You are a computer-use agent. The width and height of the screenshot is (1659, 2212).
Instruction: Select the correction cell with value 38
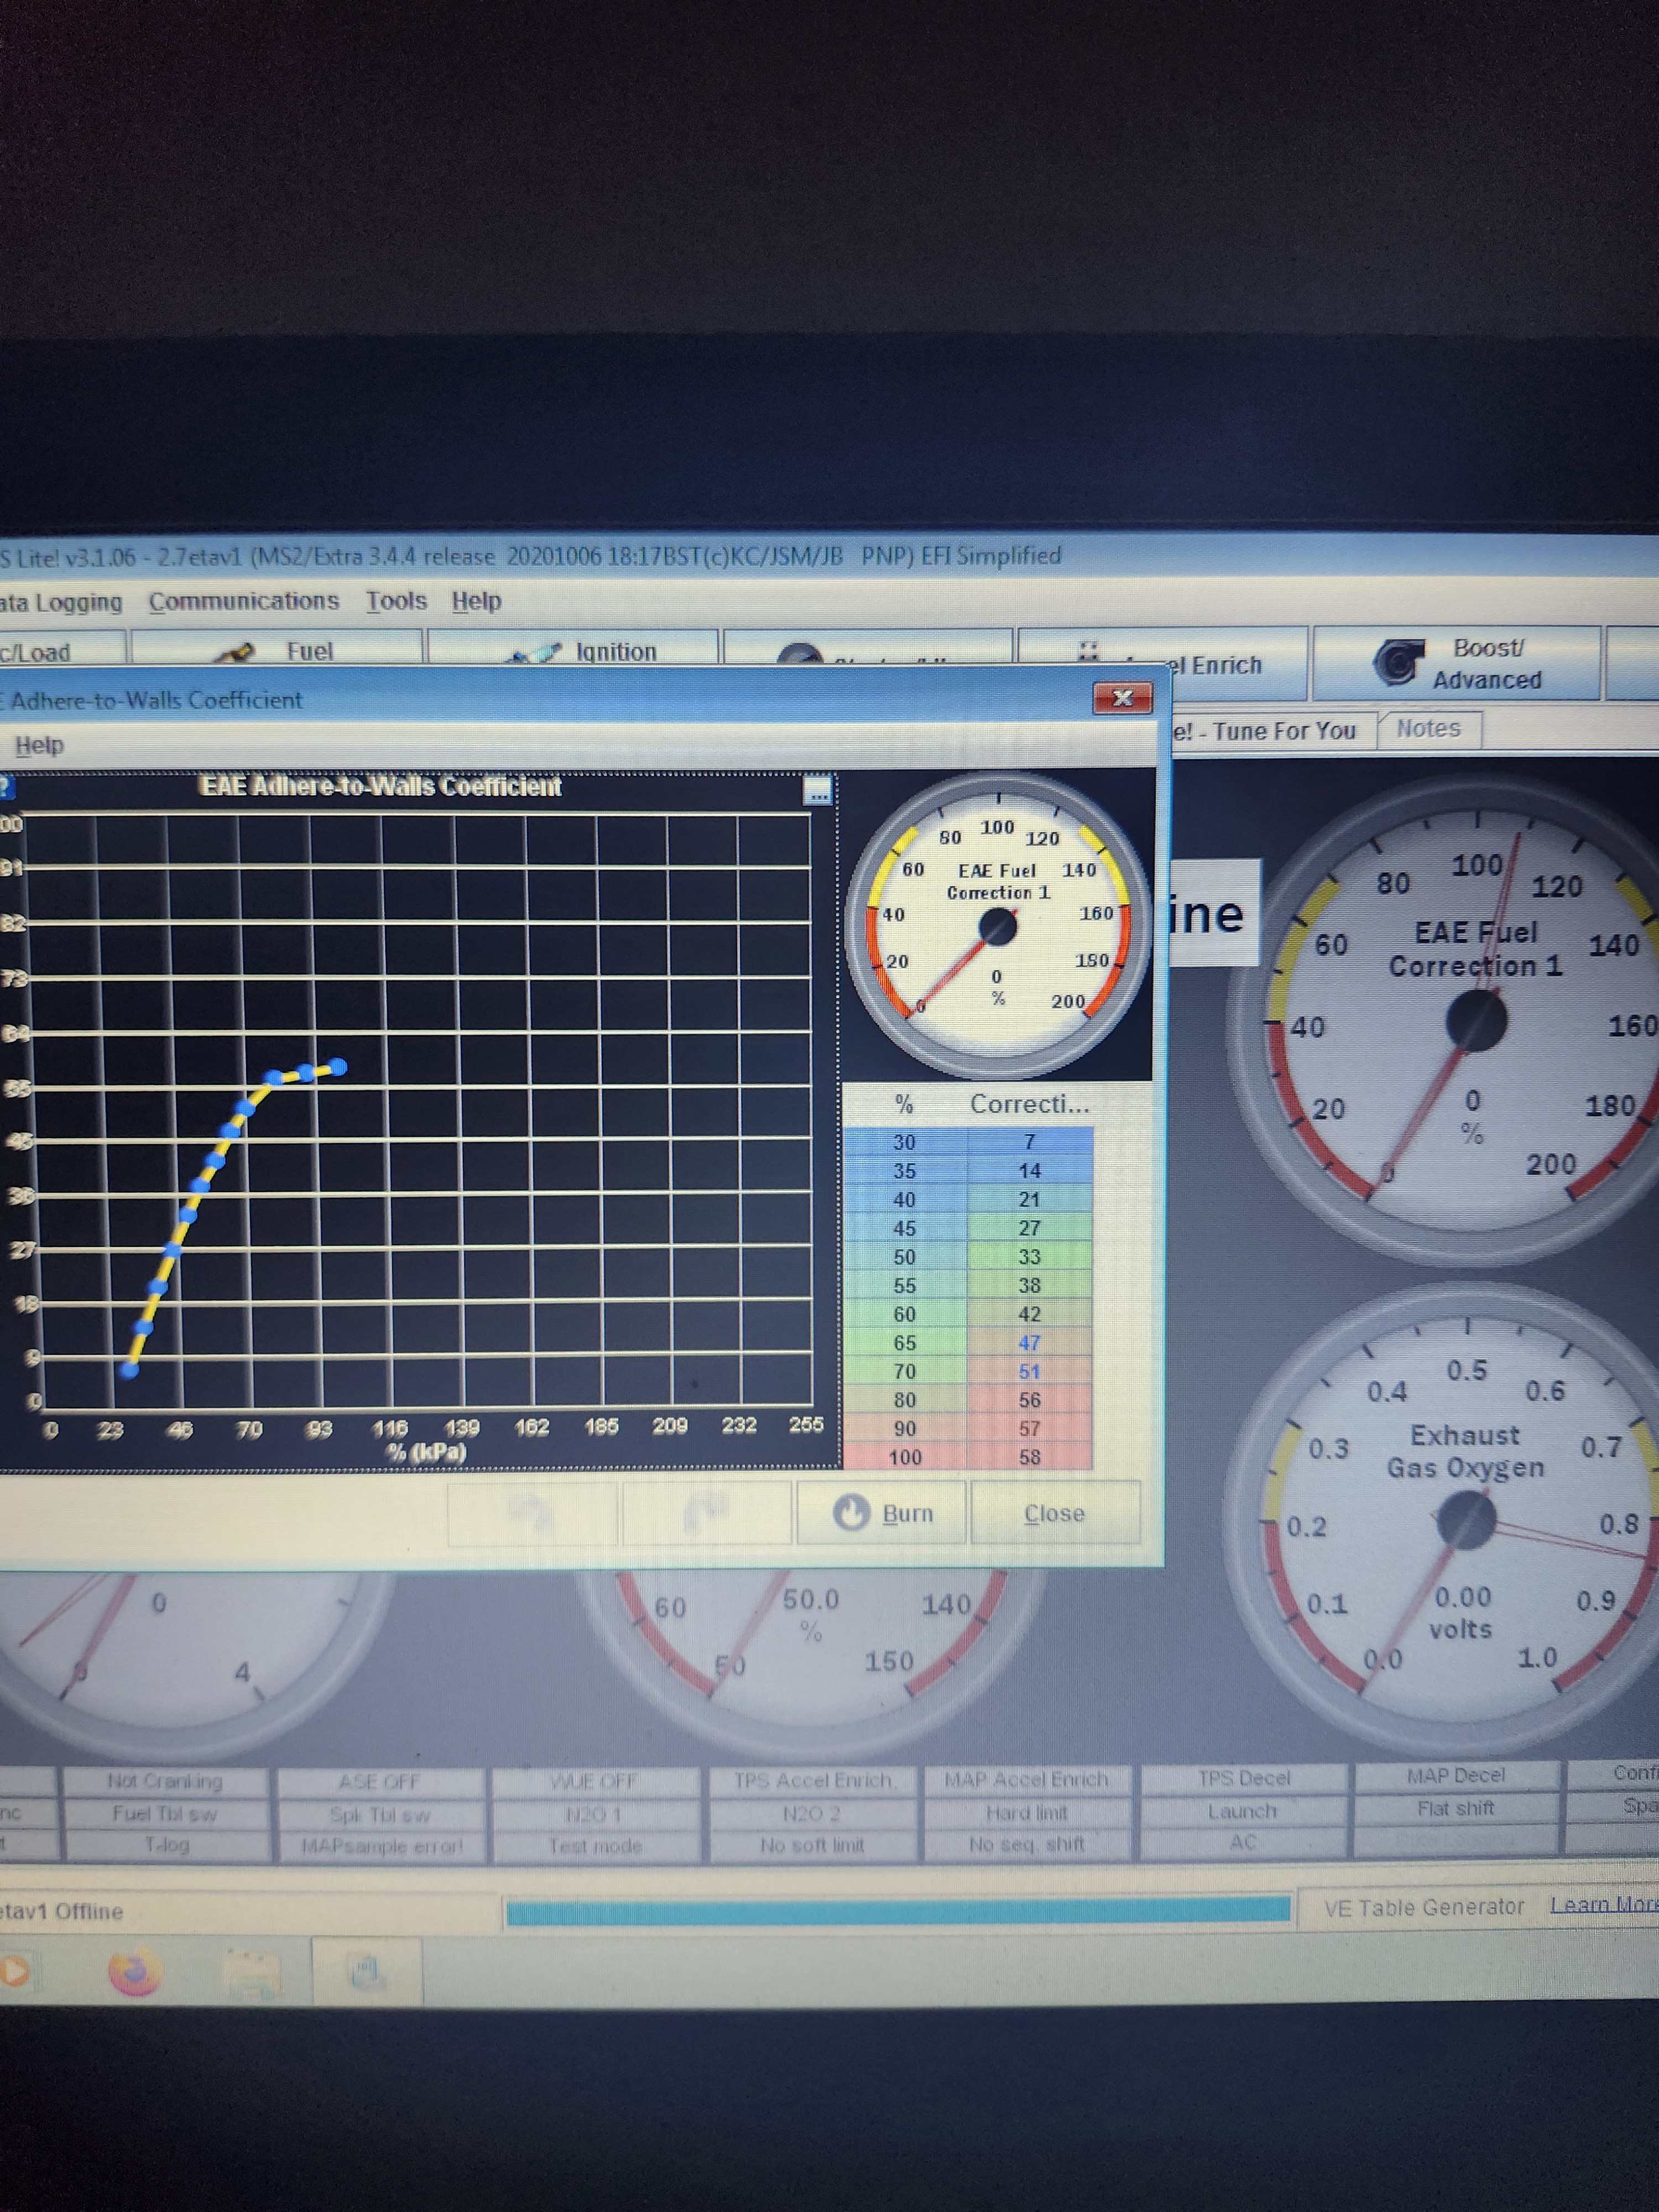[1030, 1285]
